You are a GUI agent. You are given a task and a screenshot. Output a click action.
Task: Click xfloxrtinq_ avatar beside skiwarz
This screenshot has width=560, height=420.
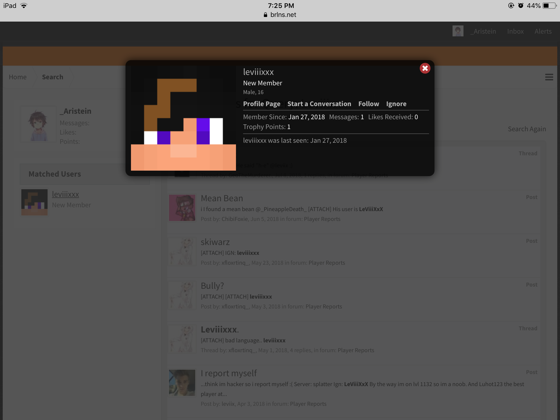[x=182, y=252]
